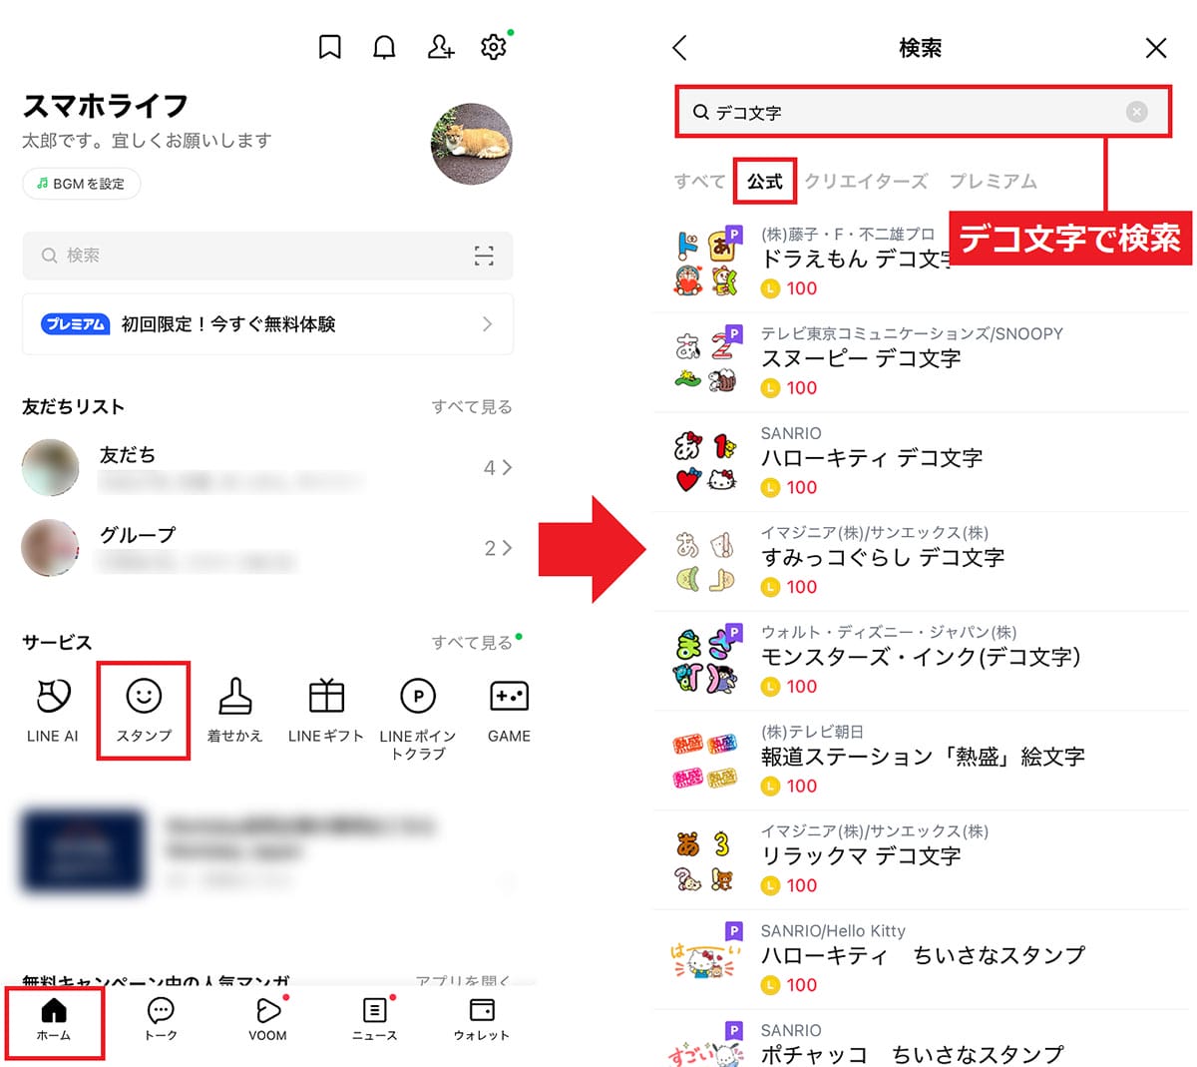
Task: Tap the QR code scanner icon in search bar
Action: [484, 256]
